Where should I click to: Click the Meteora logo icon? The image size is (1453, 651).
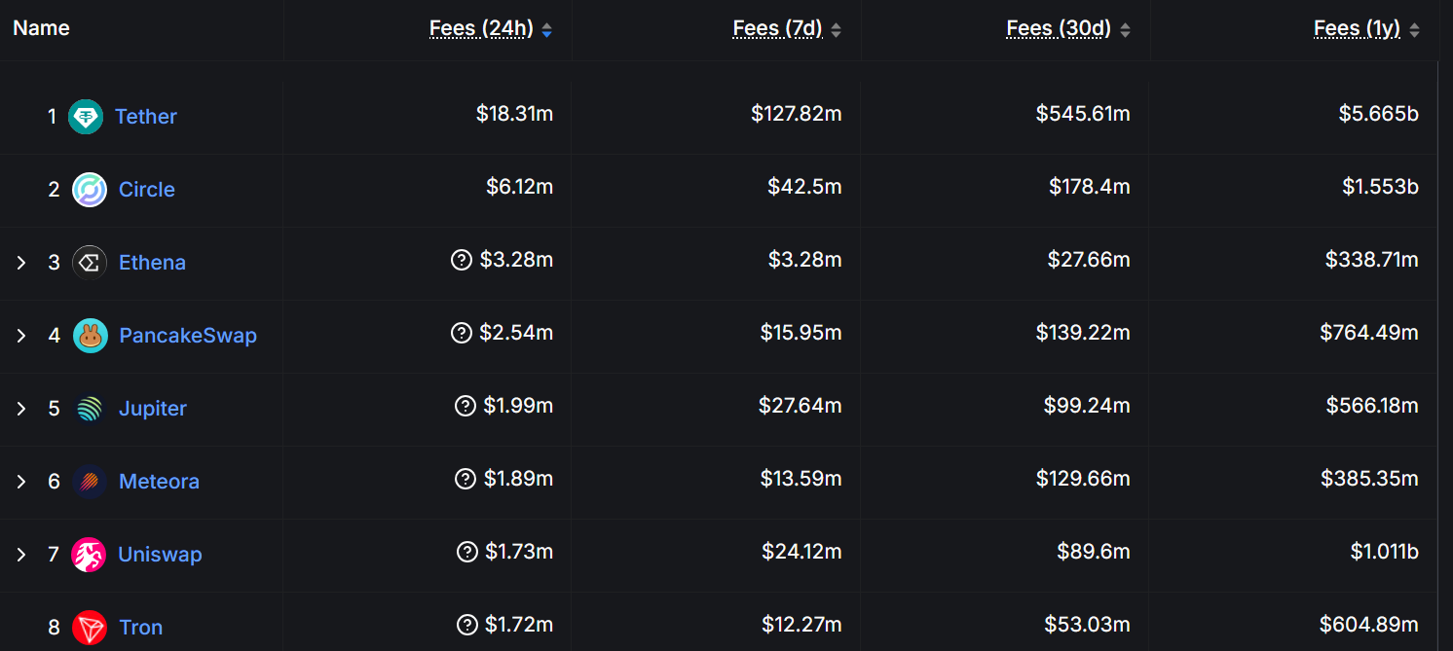pyautogui.click(x=90, y=481)
